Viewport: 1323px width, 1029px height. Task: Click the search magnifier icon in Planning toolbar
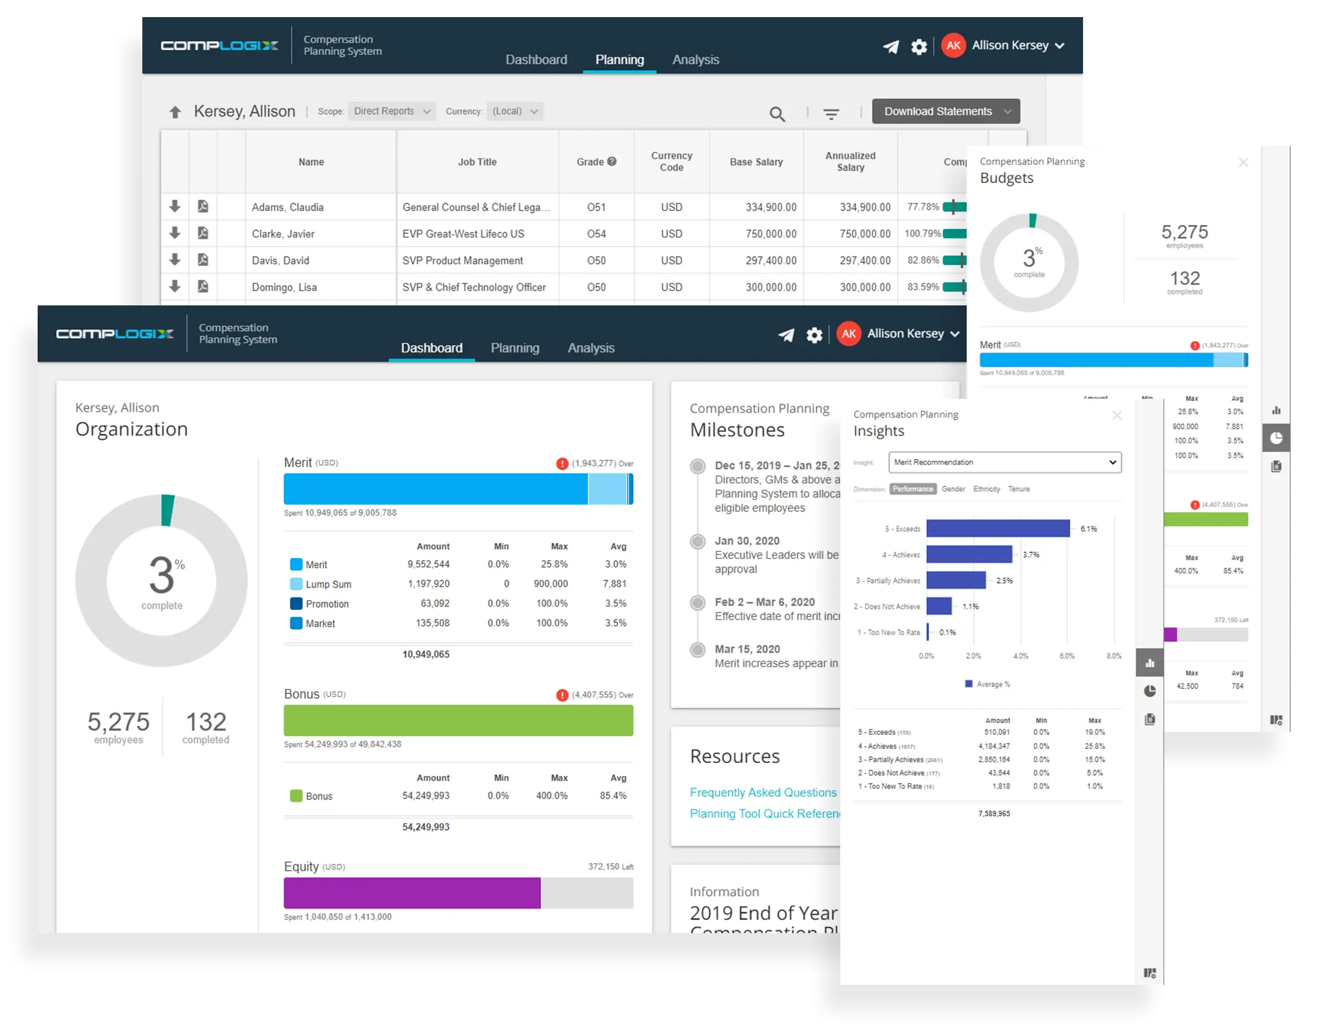777,114
